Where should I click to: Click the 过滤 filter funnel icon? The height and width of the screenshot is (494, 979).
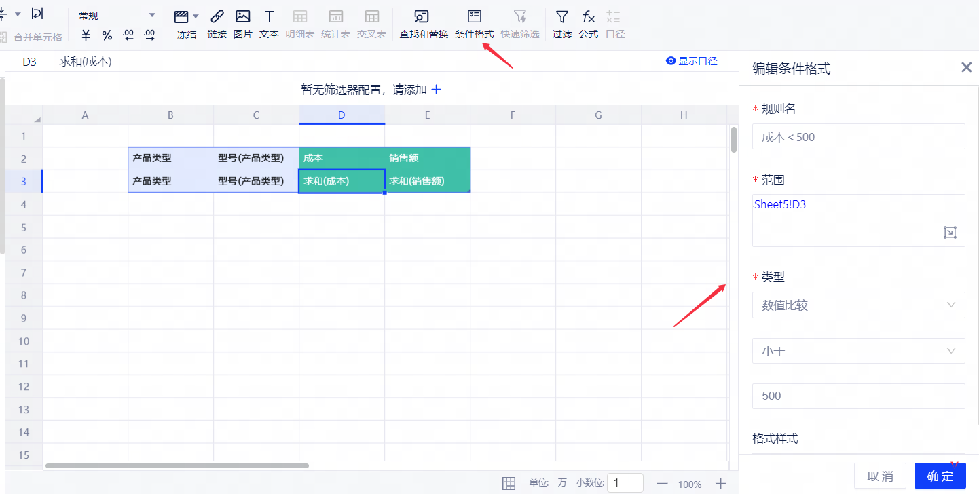pyautogui.click(x=561, y=22)
